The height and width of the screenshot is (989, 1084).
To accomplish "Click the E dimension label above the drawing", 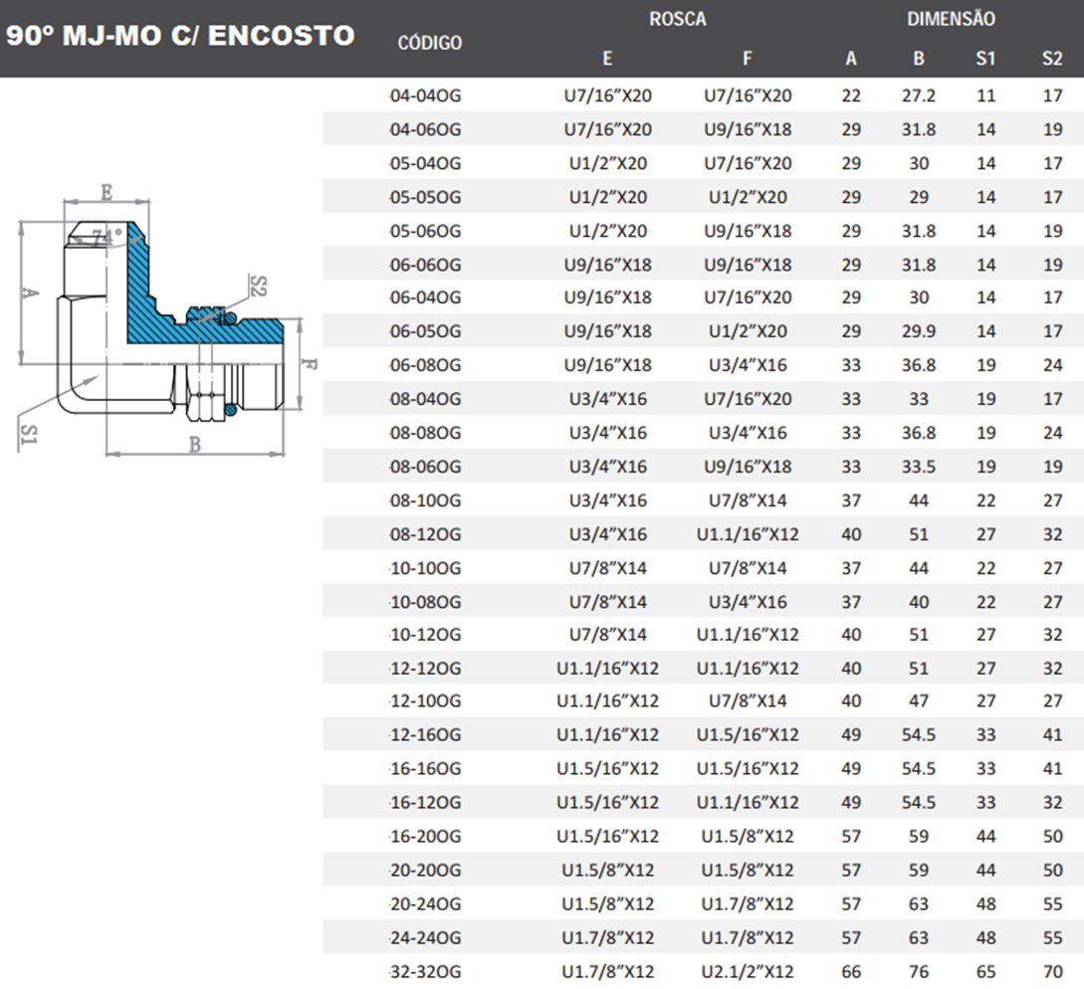I will coord(107,192).
